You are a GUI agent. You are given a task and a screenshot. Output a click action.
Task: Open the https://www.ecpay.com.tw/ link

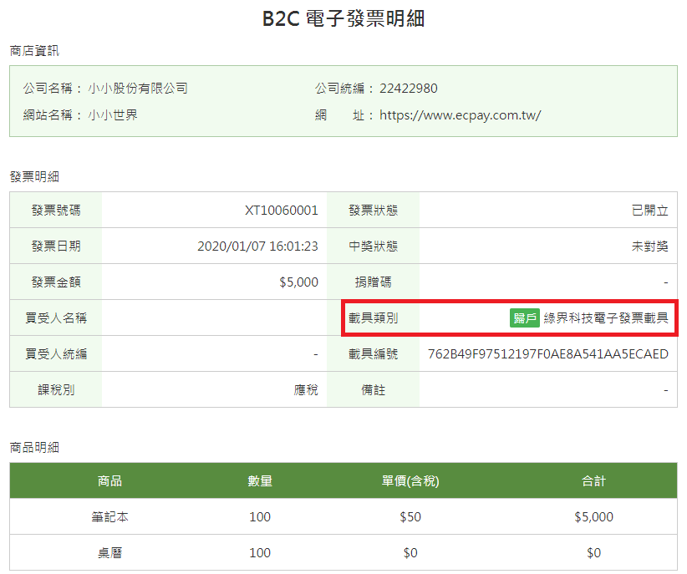[x=460, y=115]
